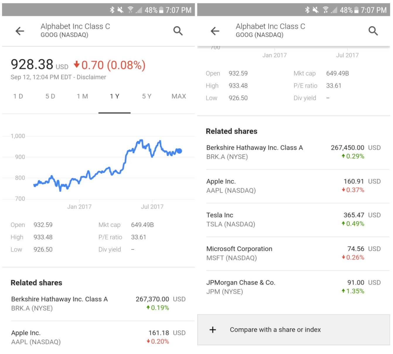Click the blue dot ending the price chart
The image size is (393, 354).
tap(179, 151)
